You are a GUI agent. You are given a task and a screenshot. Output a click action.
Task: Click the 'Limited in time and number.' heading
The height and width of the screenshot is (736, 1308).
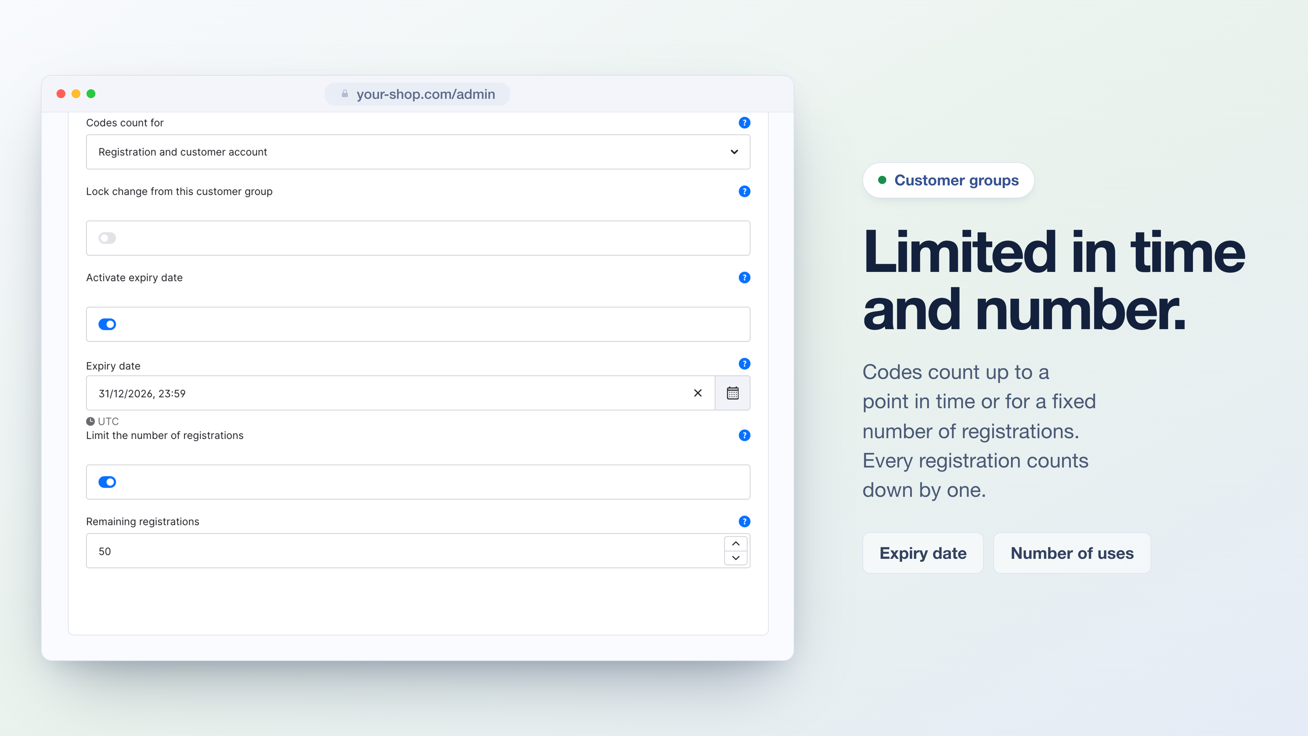point(1054,280)
